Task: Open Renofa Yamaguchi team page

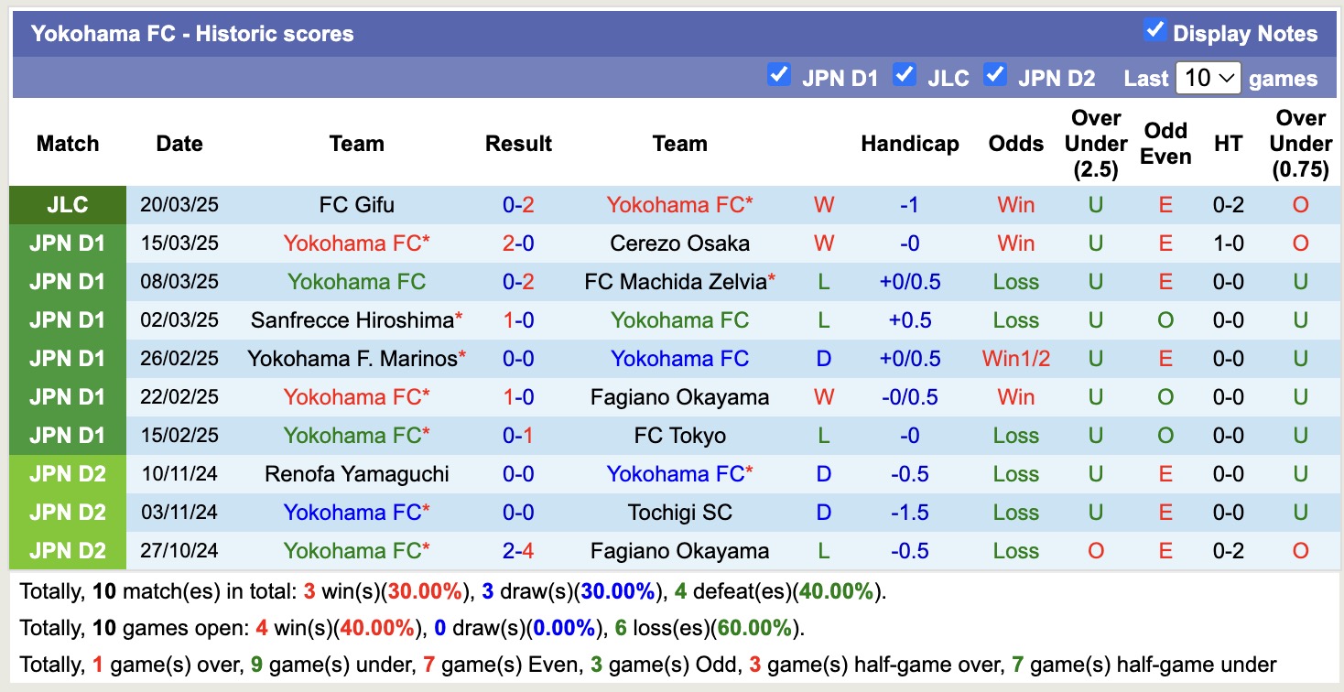Action: [357, 474]
